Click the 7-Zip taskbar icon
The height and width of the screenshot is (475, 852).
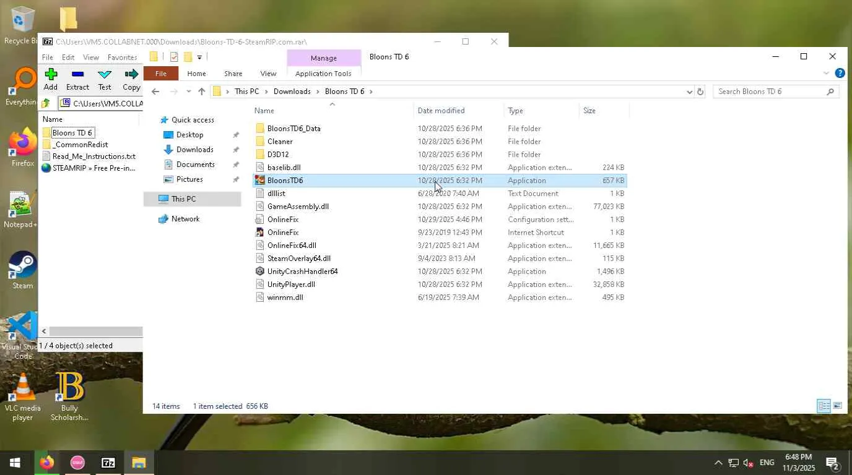tap(108, 463)
